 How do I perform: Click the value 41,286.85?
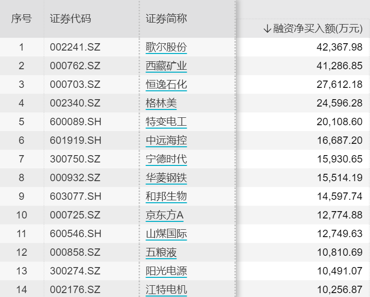click(340, 66)
